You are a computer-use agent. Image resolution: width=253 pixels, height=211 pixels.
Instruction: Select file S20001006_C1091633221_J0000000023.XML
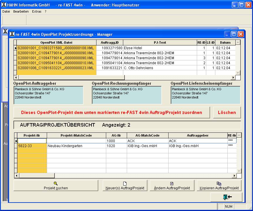[56, 68]
